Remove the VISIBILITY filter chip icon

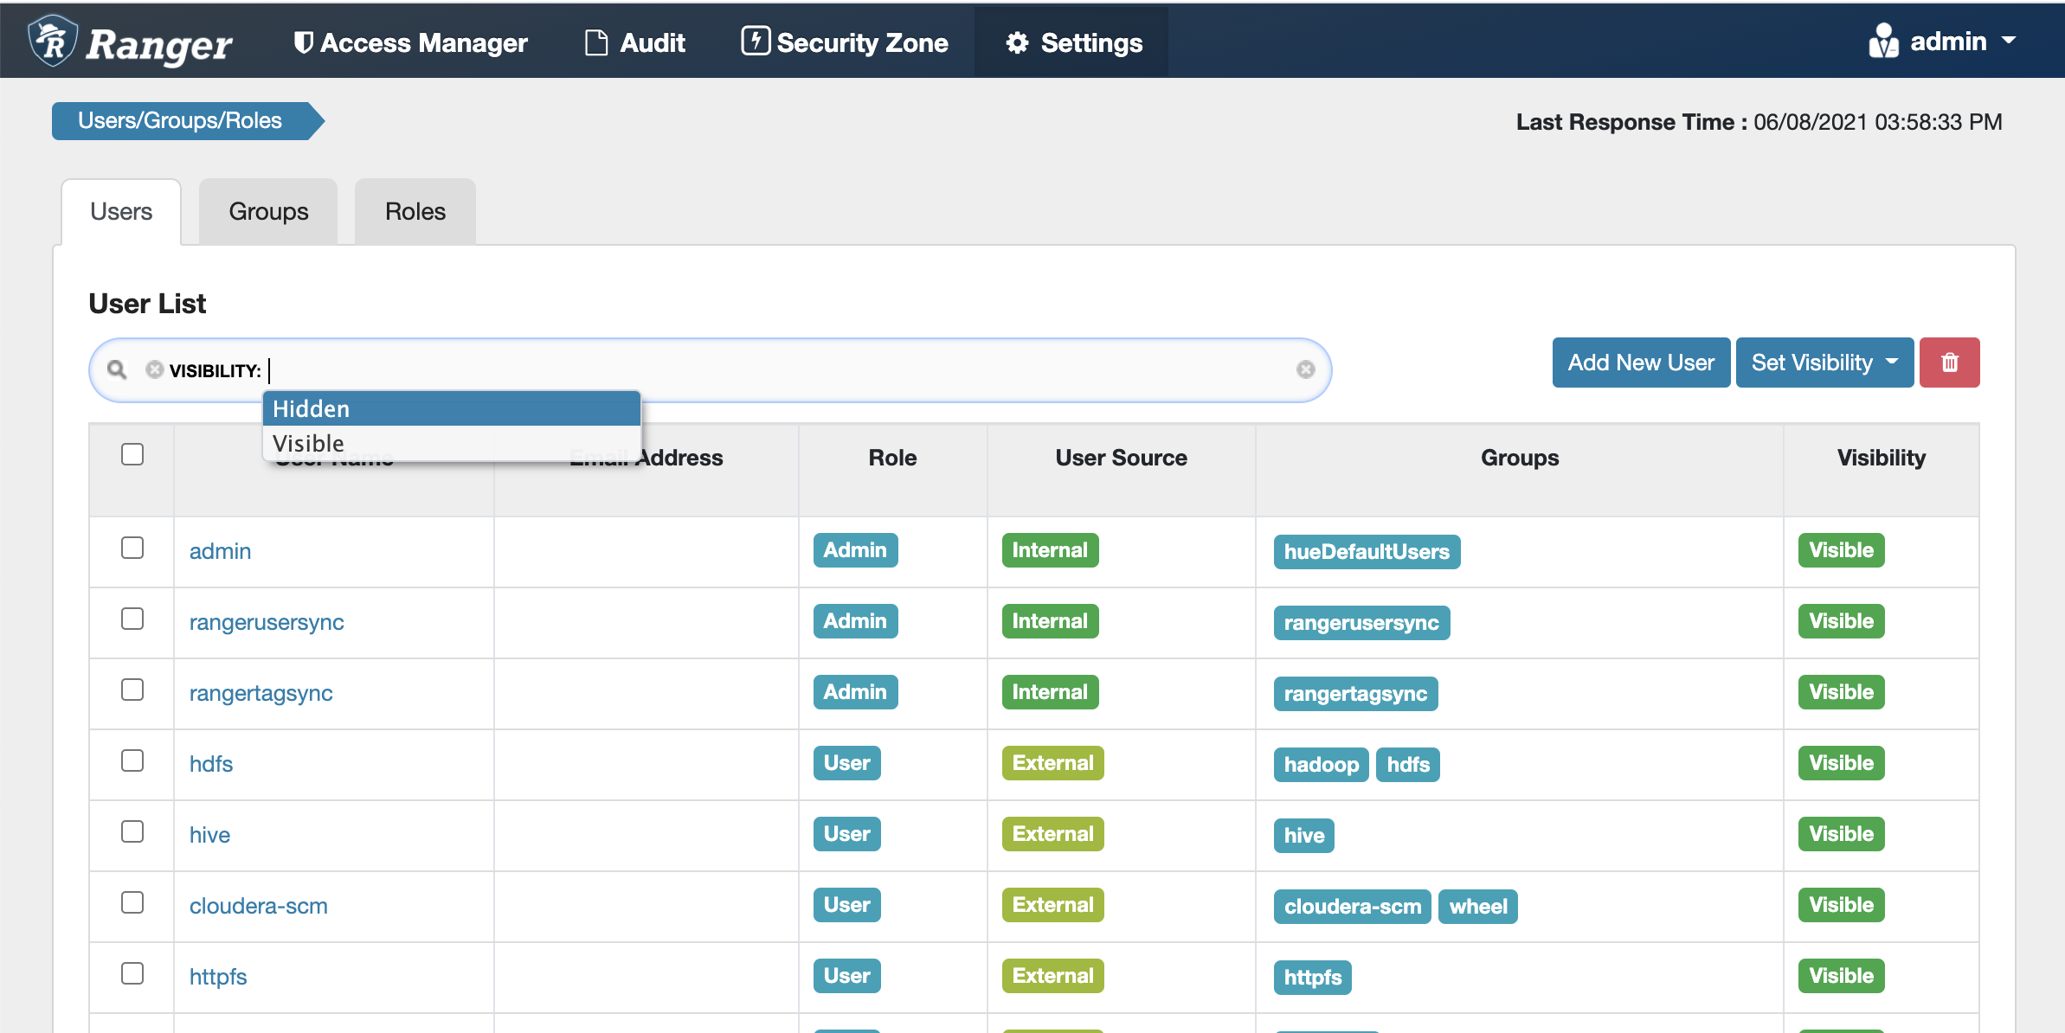(155, 370)
